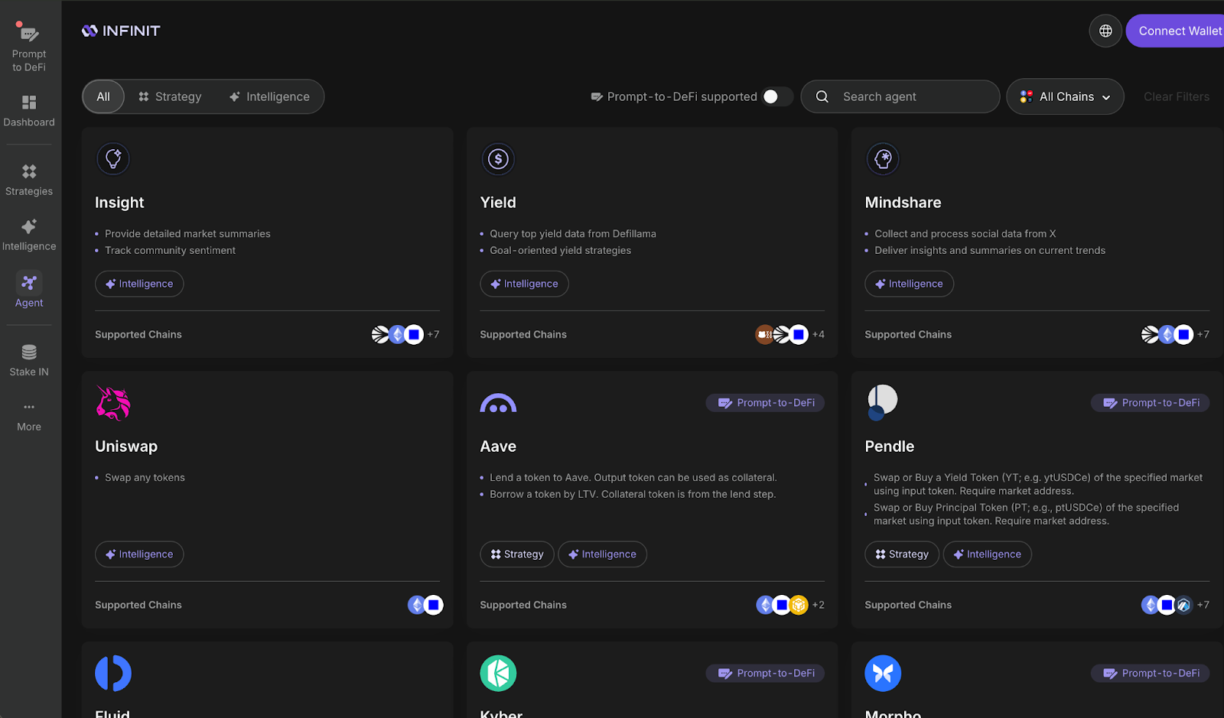Screen dimensions: 1224x718
Task: Select the Strategy filter tab
Action: point(170,97)
